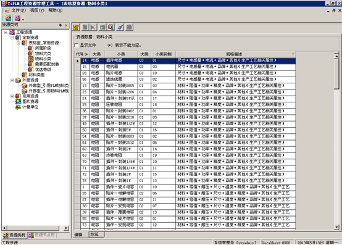Click the row selector arrow for row 14
The height and width of the screenshot is (245, 342).
click(77, 61)
